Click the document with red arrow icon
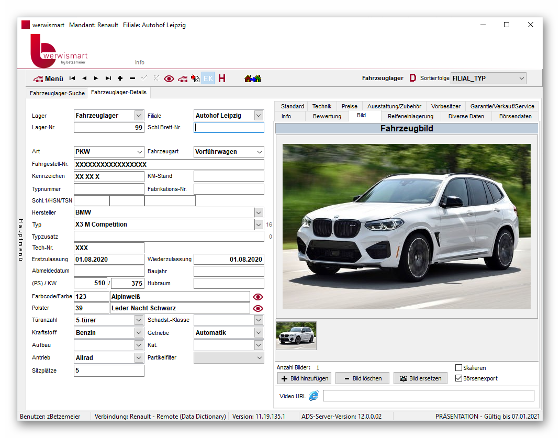560x438 pixels. click(x=195, y=78)
